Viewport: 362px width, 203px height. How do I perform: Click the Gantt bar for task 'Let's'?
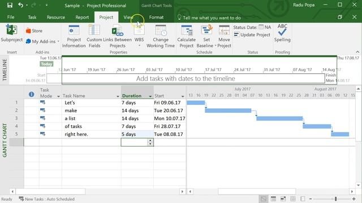click(196, 103)
